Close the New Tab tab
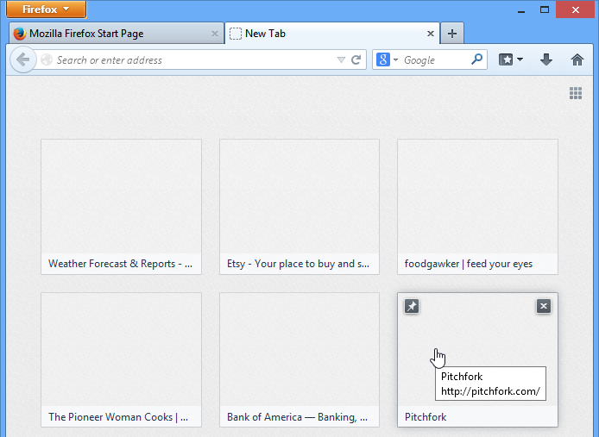Viewport: 599px width, 437px height. [430, 34]
